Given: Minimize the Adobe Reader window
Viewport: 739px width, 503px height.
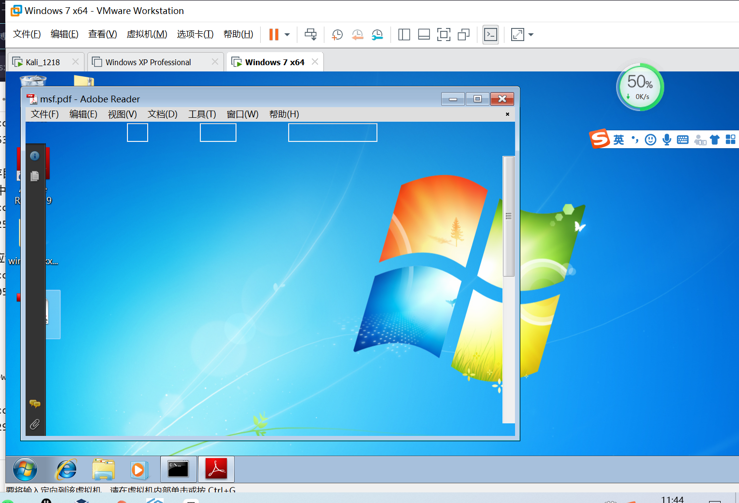Looking at the screenshot, I should tap(453, 99).
